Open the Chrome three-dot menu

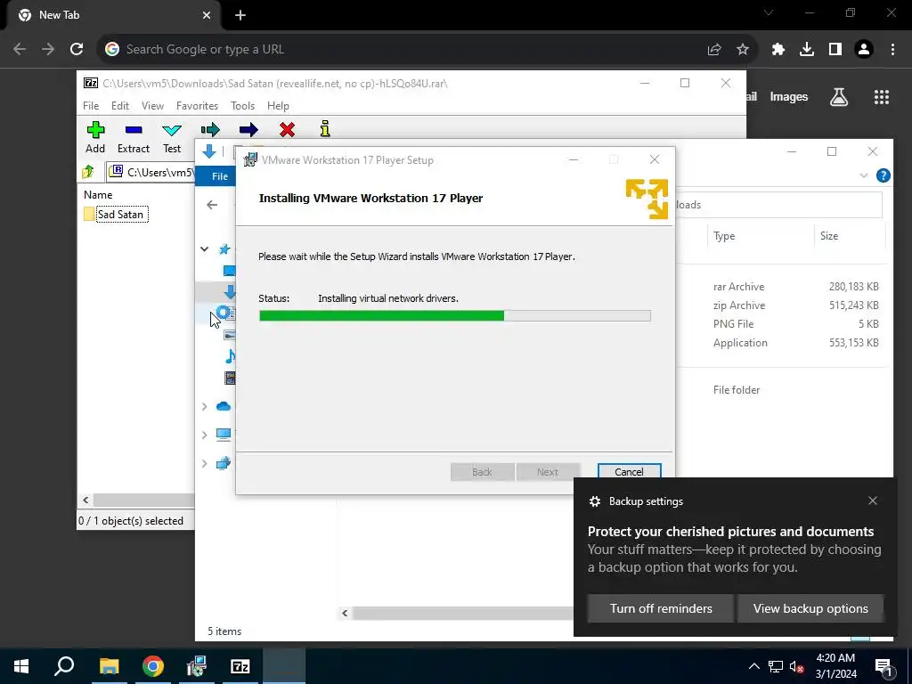[892, 50]
